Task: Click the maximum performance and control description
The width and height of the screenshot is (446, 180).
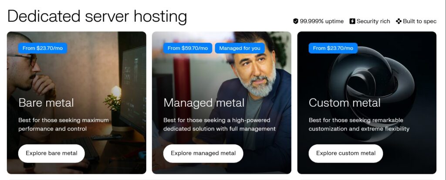Action: (64, 124)
